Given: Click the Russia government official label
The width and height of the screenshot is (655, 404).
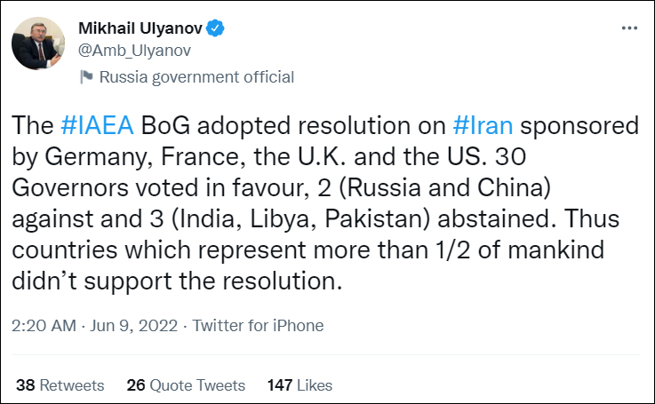Looking at the screenshot, I should coord(196,76).
